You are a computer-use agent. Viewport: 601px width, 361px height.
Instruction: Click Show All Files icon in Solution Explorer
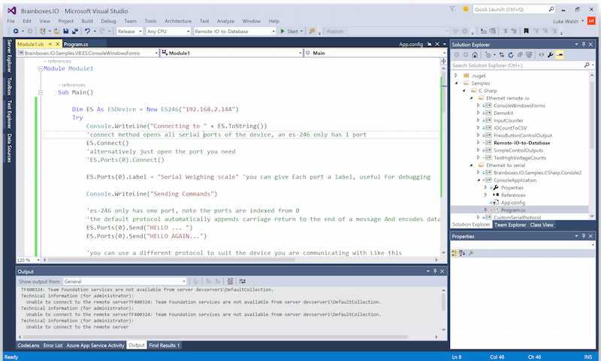point(530,55)
